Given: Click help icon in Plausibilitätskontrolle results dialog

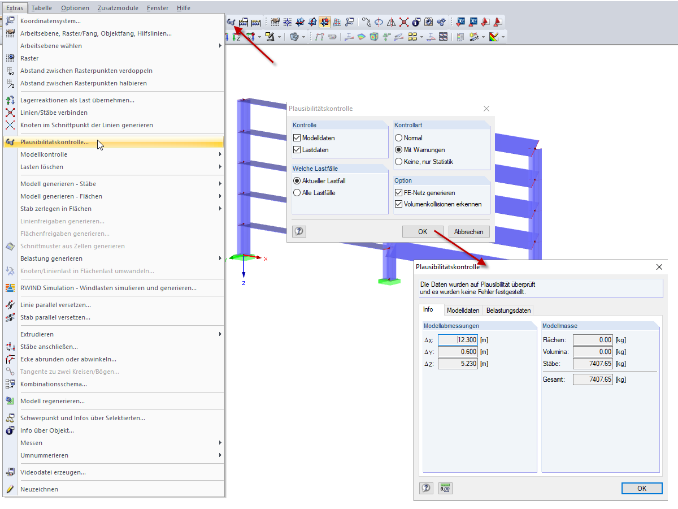Looking at the screenshot, I should [x=427, y=488].
